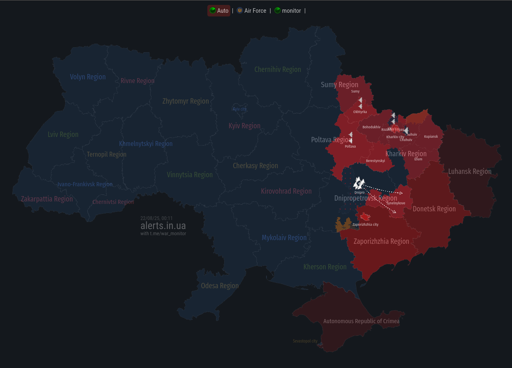The width and height of the screenshot is (512, 368).
Task: Select the Autonomous Republic of Crimea label
Action: click(361, 321)
